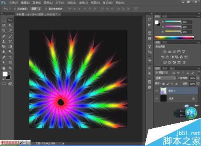Image resolution: width=201 pixels, height=146 pixels.
Task: Open the Image menu
Action: click(x=37, y=2)
